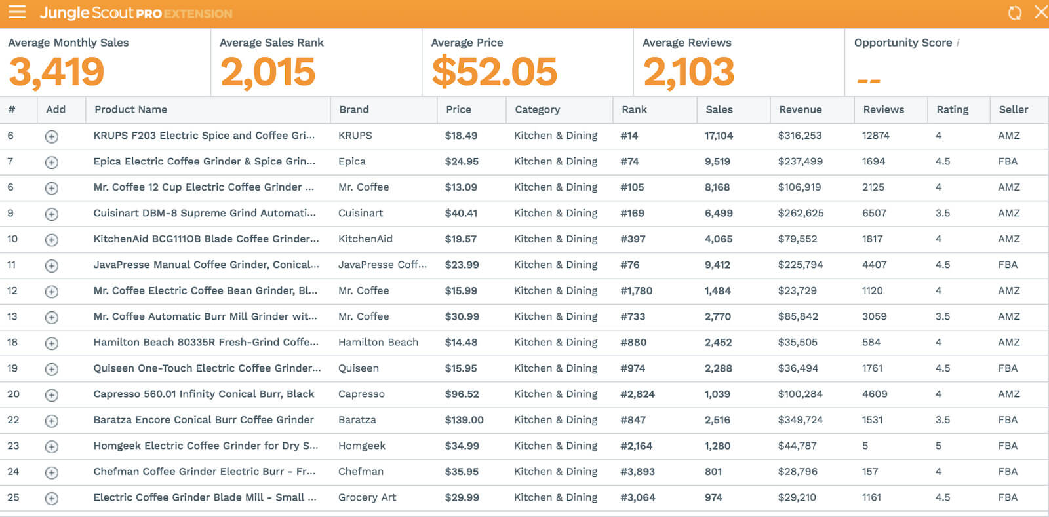Add Epica Electric Coffee Grinder plus icon
Viewport: 1049px width, 517px height.
[52, 163]
